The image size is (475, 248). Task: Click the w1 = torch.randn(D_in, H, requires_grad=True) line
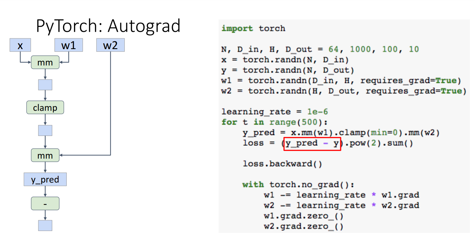tap(341, 81)
